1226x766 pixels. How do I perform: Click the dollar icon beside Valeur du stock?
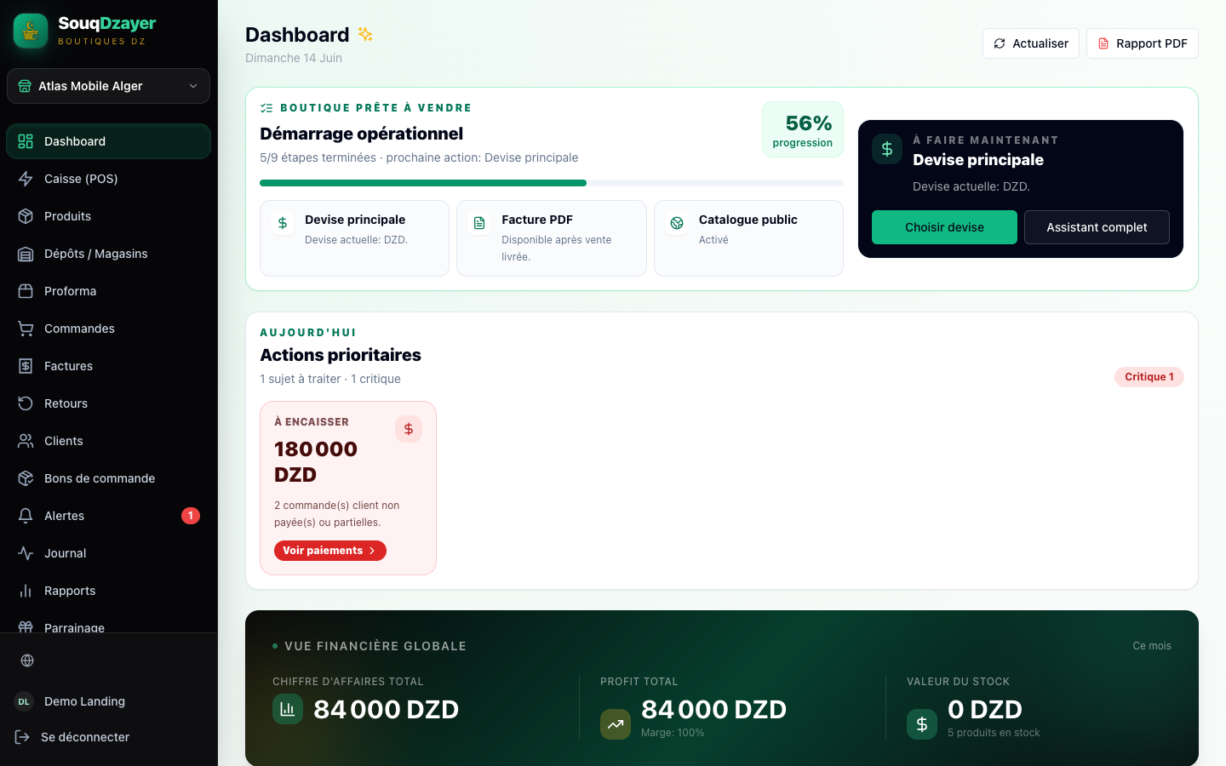(922, 724)
